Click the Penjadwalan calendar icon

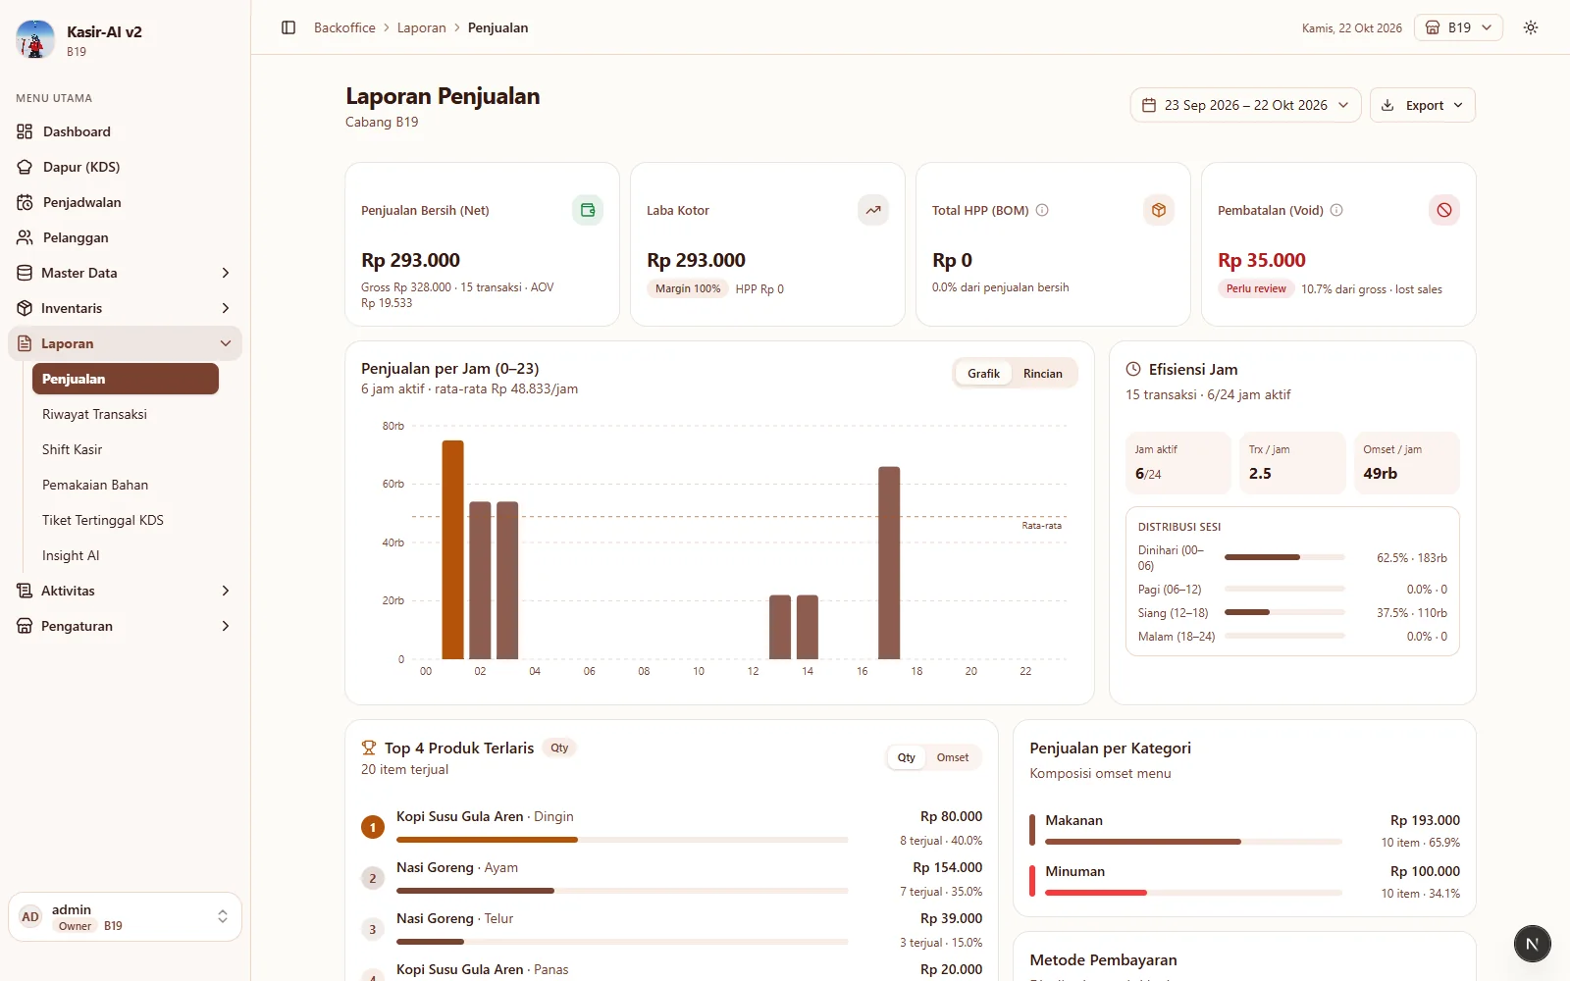[x=25, y=202]
